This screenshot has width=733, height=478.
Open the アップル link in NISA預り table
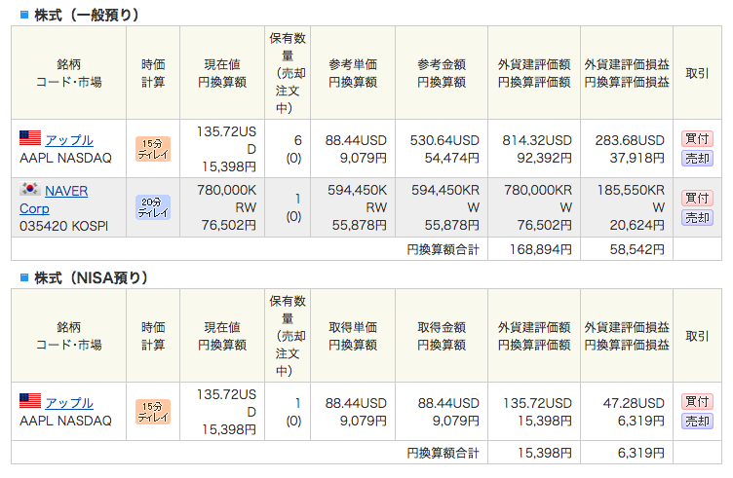69,402
